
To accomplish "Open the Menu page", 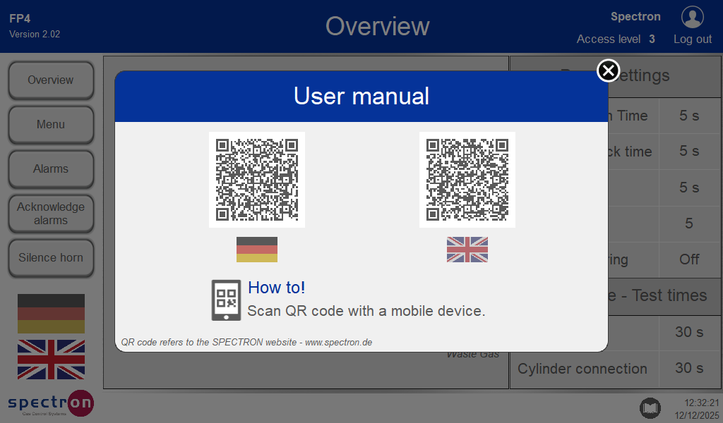I will coord(51,125).
